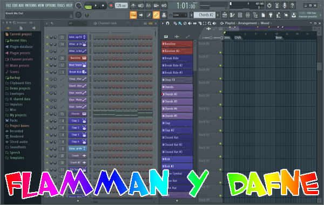The width and height of the screenshot is (324, 205).
Task: Toggle the metronome icon
Action: point(133,5)
